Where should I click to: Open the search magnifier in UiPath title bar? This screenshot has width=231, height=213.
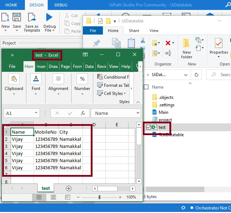[x=228, y=5]
